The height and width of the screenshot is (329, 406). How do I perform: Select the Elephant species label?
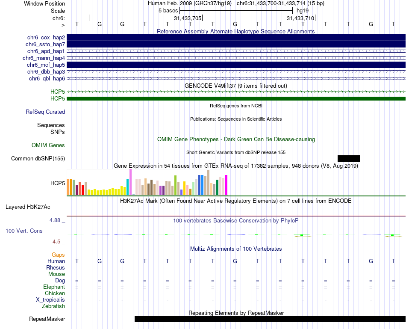(x=54, y=287)
